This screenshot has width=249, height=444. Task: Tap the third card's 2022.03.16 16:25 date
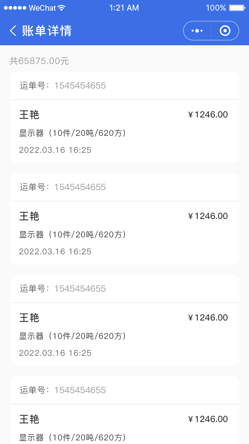tap(55, 353)
